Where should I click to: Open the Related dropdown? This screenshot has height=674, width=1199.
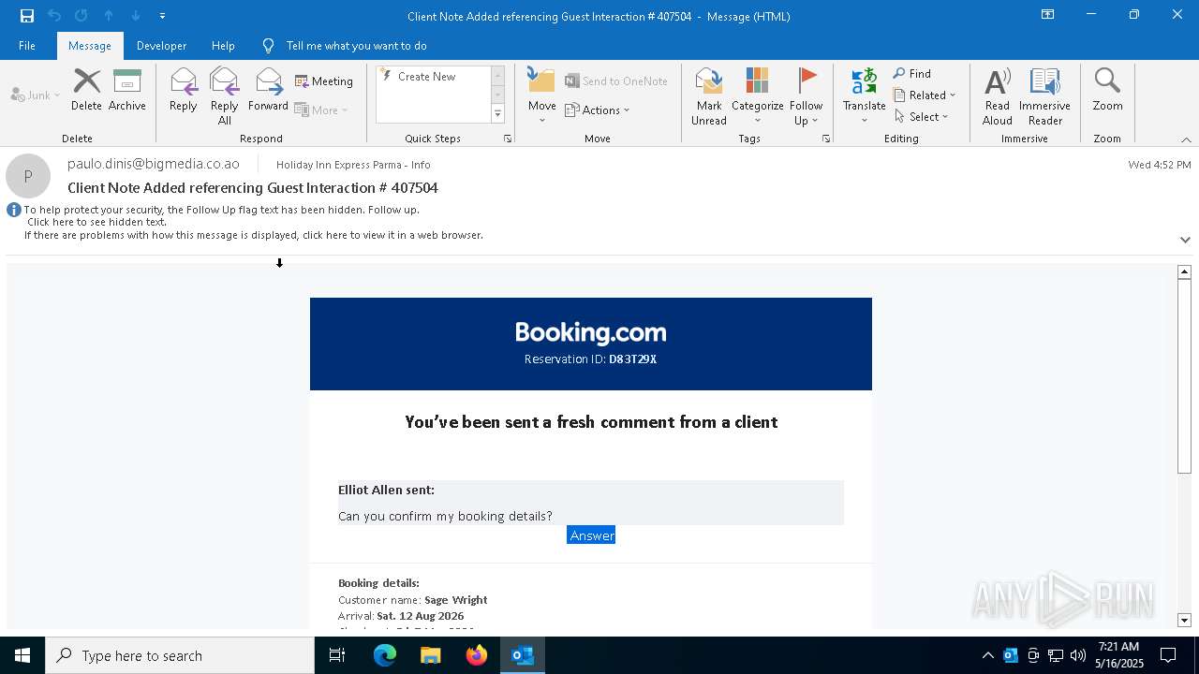coord(925,95)
